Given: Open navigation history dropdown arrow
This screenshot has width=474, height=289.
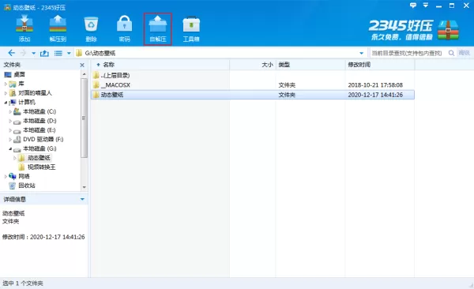Looking at the screenshot, I should pyautogui.click(x=33, y=54).
